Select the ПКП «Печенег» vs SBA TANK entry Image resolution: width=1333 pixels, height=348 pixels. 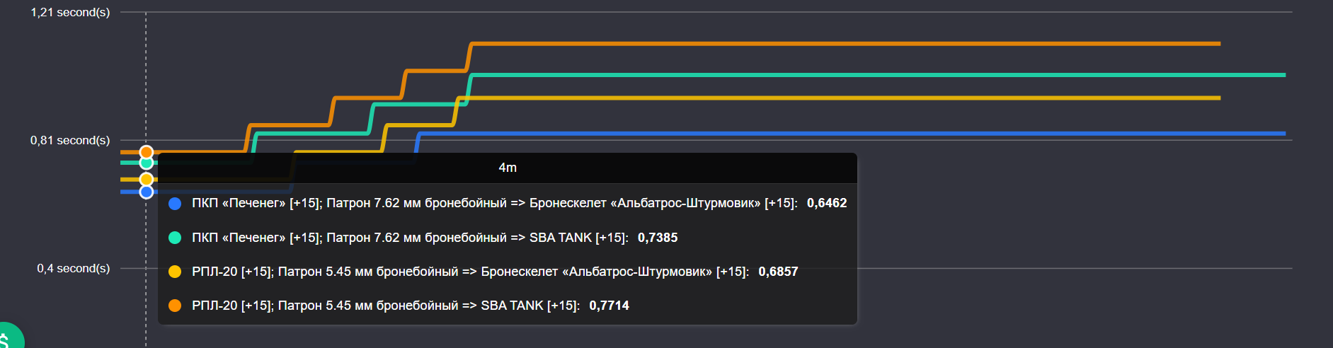point(409,238)
